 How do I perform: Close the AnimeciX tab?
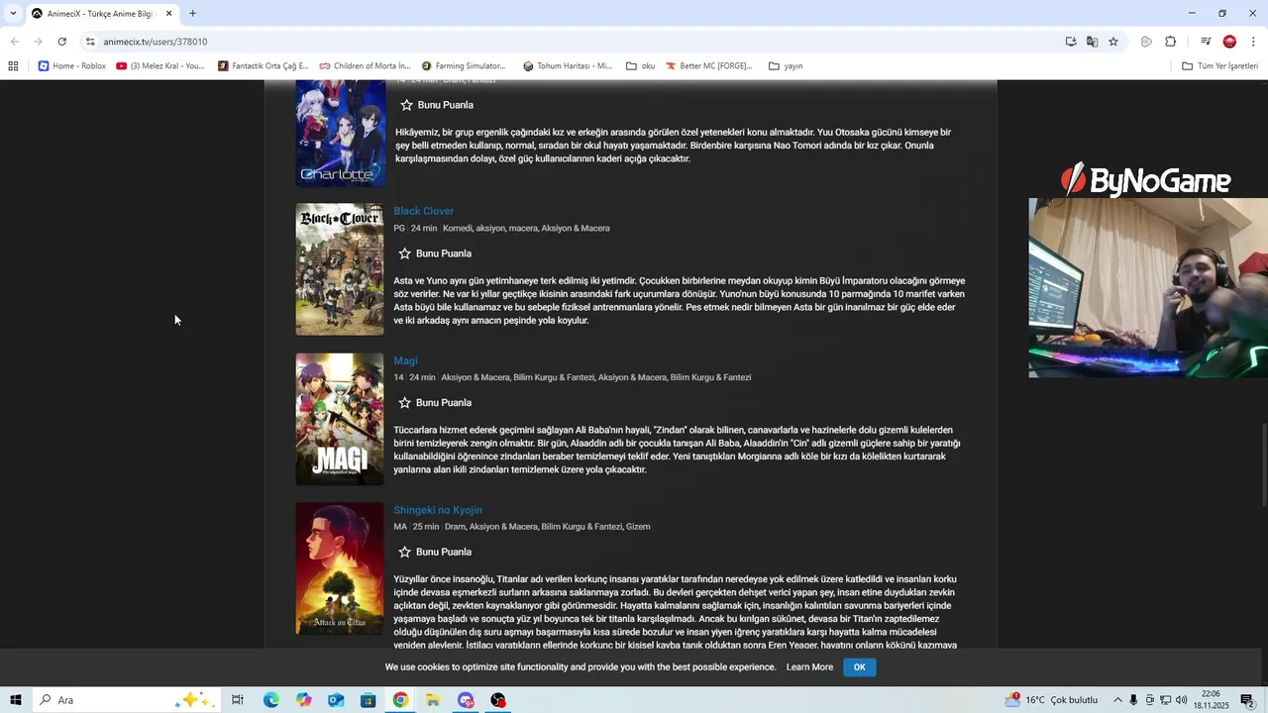click(168, 13)
